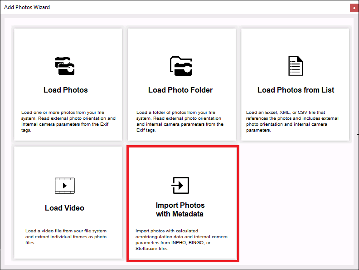Select the Load Photo Folder heading

click(180, 90)
